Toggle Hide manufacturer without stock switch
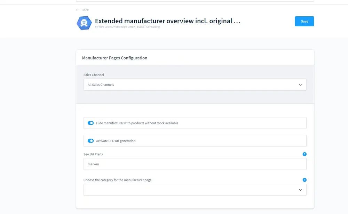Image resolution: width=348 pixels, height=214 pixels. (x=90, y=123)
